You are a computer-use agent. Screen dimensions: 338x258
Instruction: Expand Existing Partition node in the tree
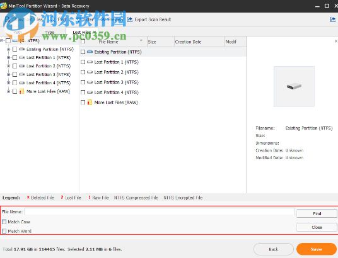pyautogui.click(x=8, y=49)
